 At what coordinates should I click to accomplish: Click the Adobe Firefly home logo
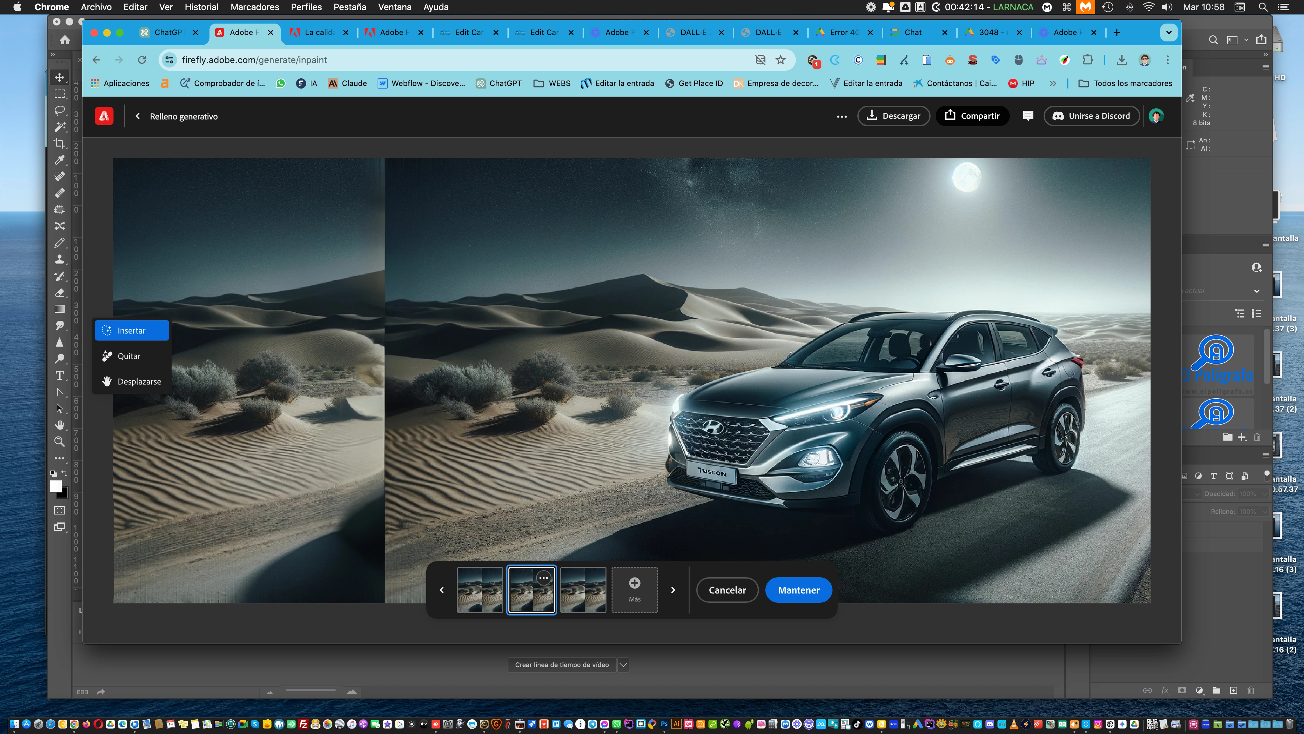104,116
